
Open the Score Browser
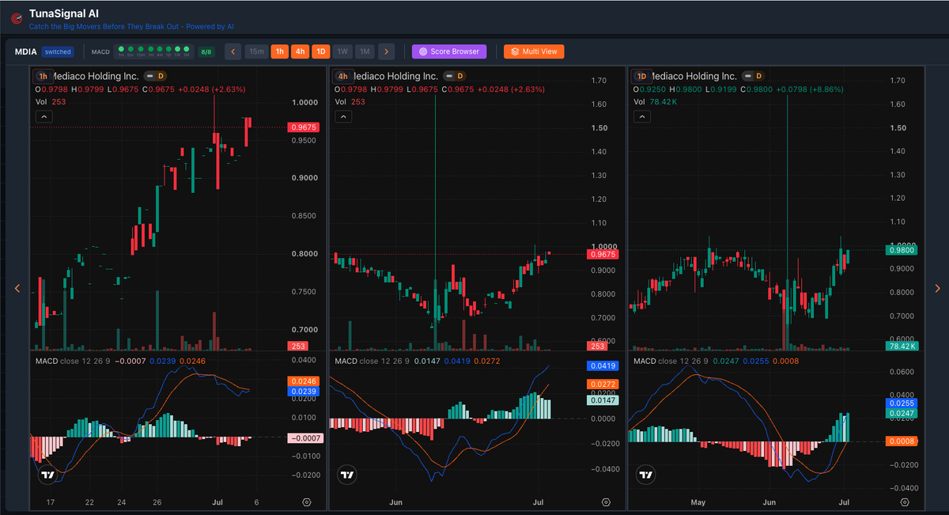click(449, 51)
